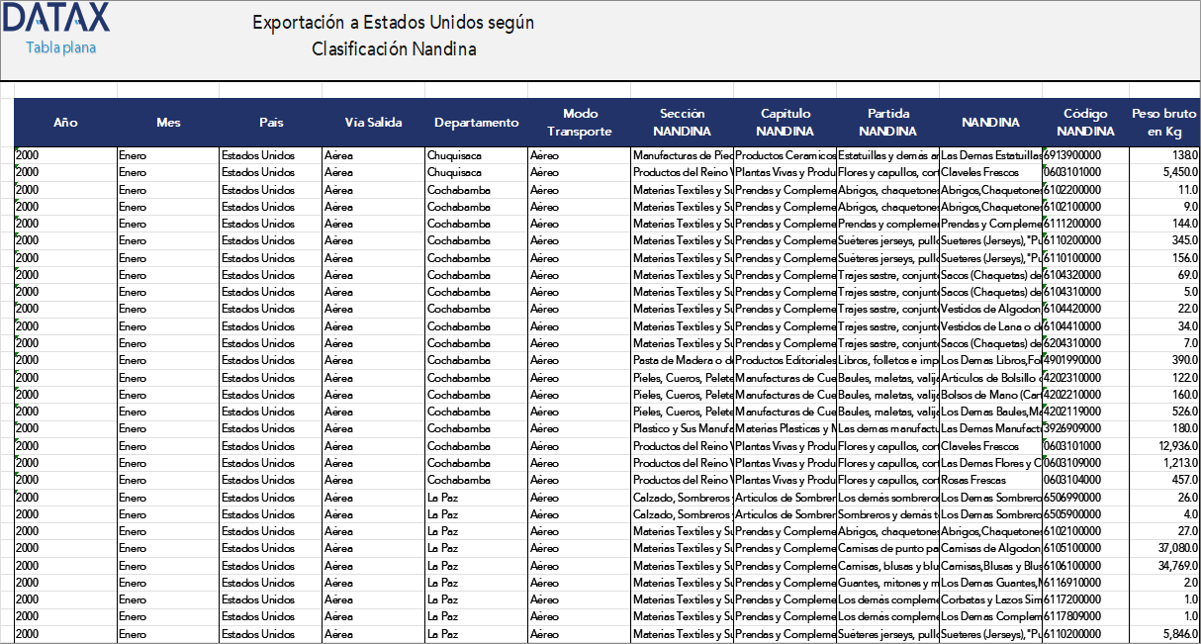Select the Partida NANDINA header
The width and height of the screenshot is (1201, 644).
coord(887,123)
